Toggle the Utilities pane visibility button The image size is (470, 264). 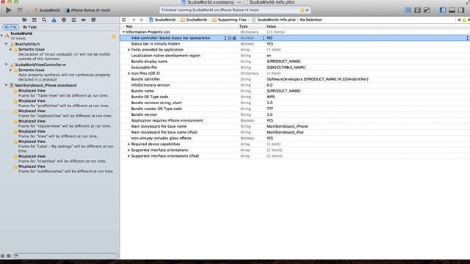pos(461,10)
